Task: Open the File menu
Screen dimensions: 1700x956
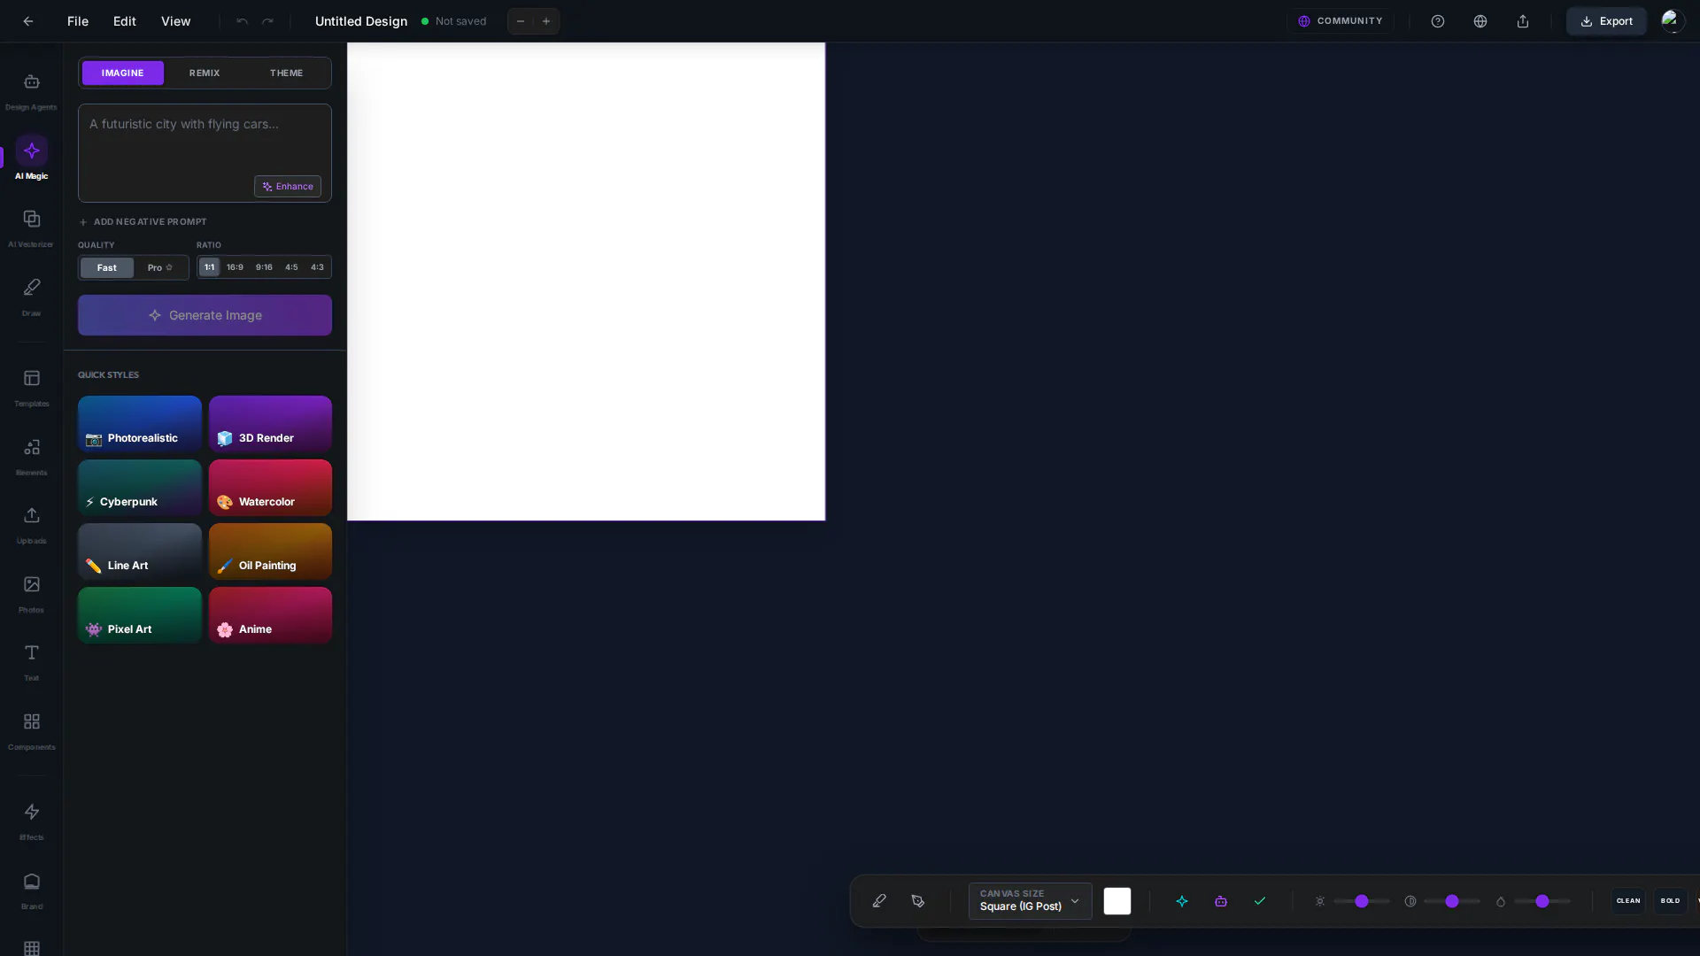Action: (x=78, y=21)
